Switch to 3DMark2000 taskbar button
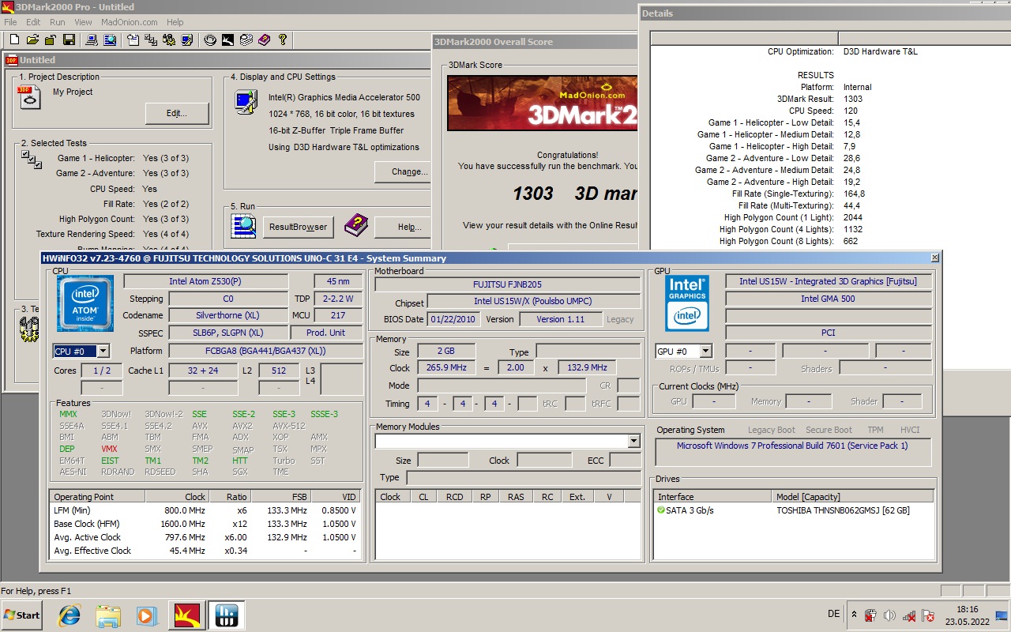 [187, 615]
